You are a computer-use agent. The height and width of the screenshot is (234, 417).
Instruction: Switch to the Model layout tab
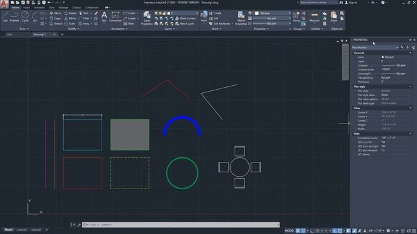(8, 229)
